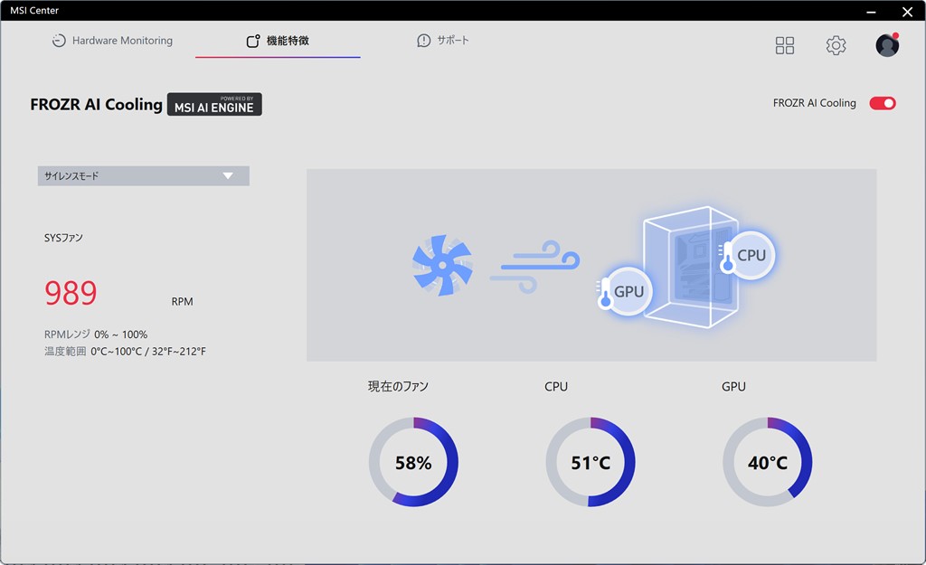Switch to the 機能特徴 tab
Viewport: 926px width, 565px height.
coord(278,41)
